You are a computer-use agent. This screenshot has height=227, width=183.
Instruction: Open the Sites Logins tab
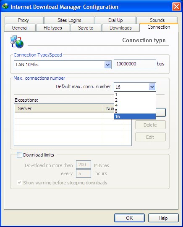click(69, 20)
